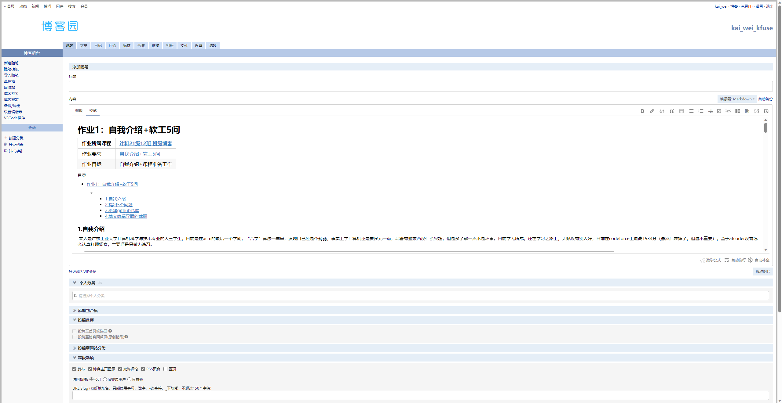This screenshot has width=782, height=403.
Task: Toggle bold formatting in editor toolbar
Action: coord(642,111)
